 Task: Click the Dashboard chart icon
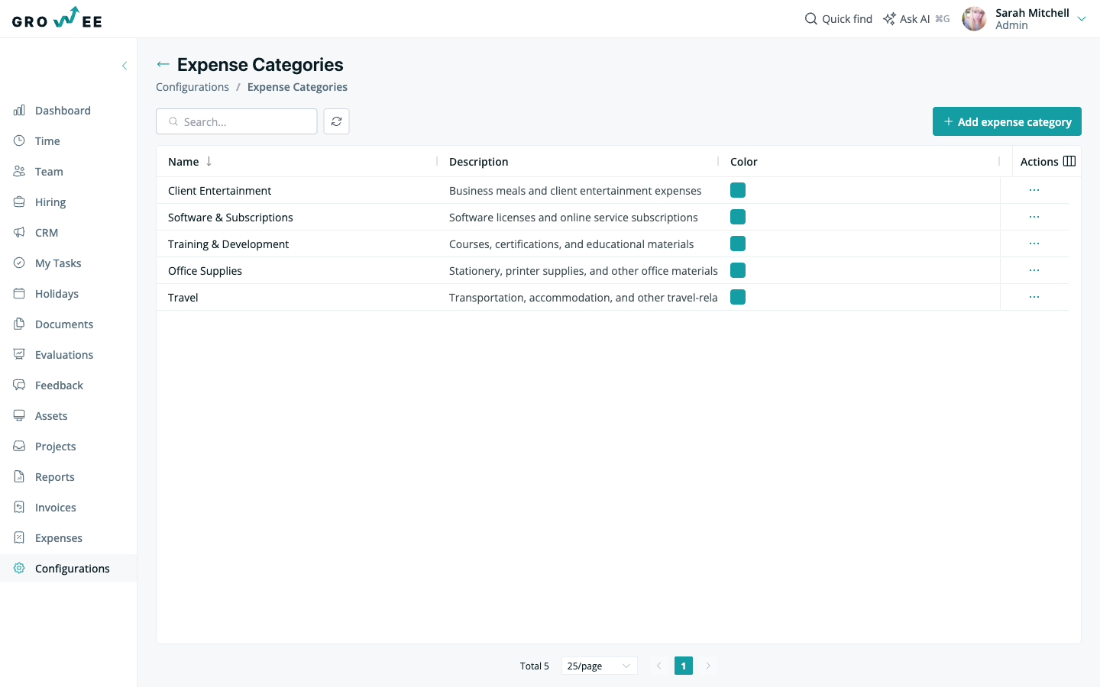(x=19, y=111)
